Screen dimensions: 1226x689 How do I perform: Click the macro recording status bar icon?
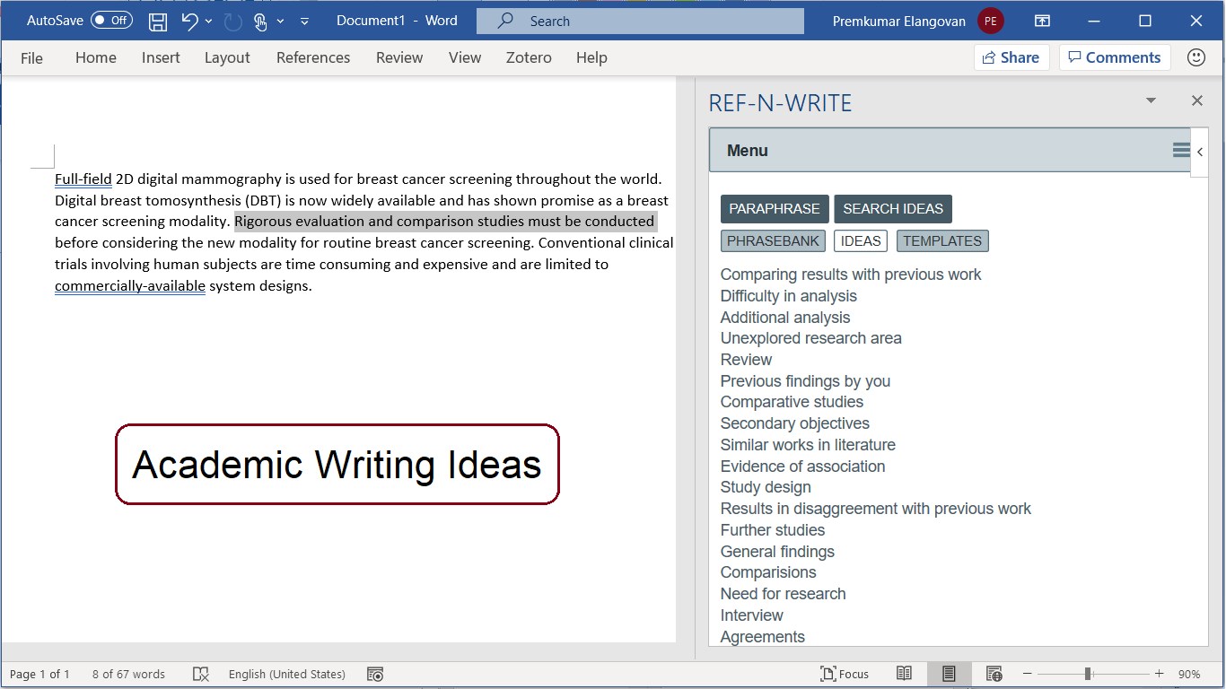[x=375, y=674]
